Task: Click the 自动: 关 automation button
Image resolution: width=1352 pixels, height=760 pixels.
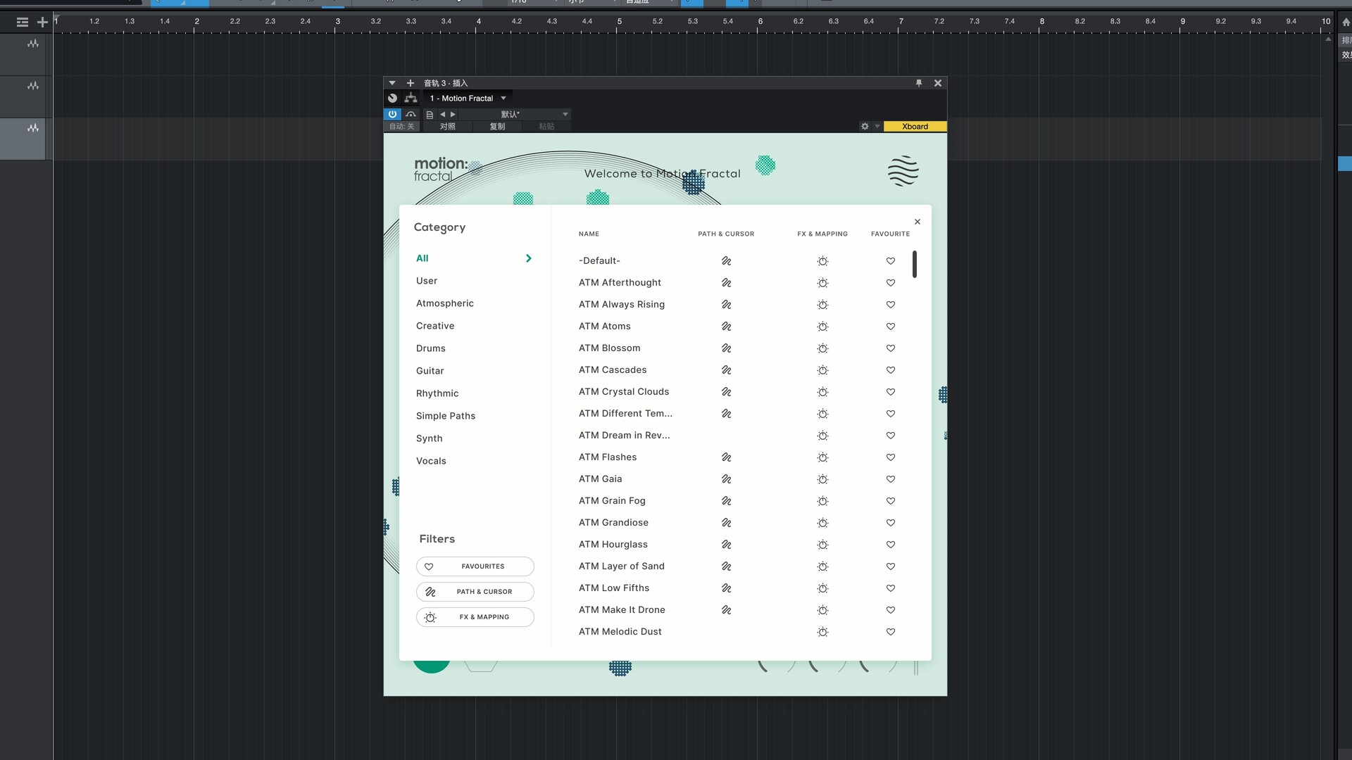Action: click(x=402, y=127)
